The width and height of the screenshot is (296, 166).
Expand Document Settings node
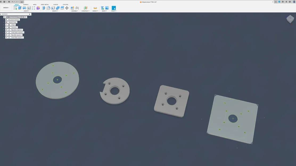3,20
